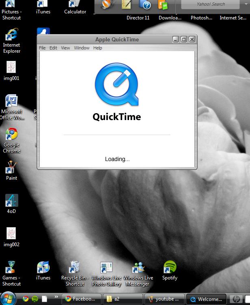Select the Calculator desktop icon
The height and width of the screenshot is (305, 250).
click(x=75, y=7)
